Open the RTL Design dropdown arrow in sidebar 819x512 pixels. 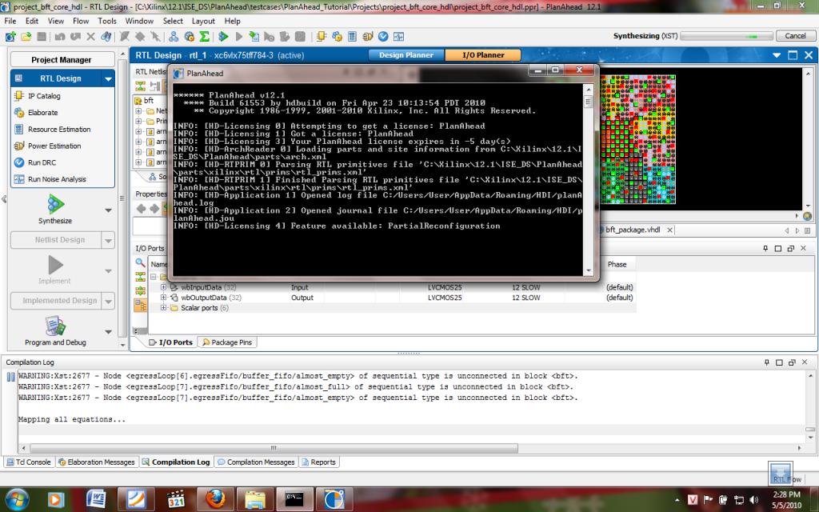[x=108, y=79]
